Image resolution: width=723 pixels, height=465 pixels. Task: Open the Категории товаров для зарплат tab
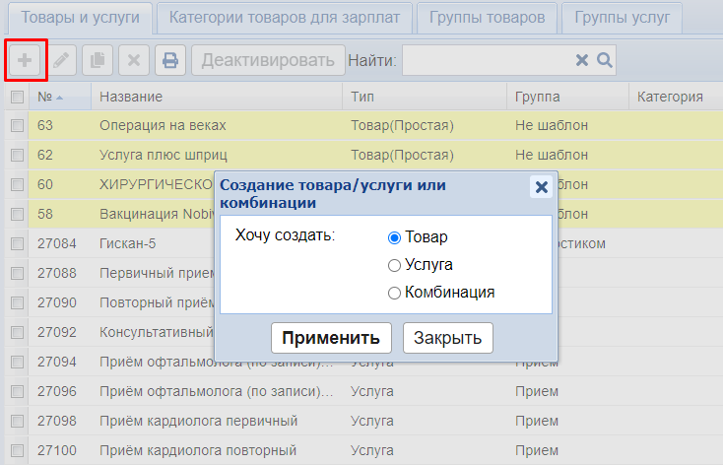pos(285,18)
